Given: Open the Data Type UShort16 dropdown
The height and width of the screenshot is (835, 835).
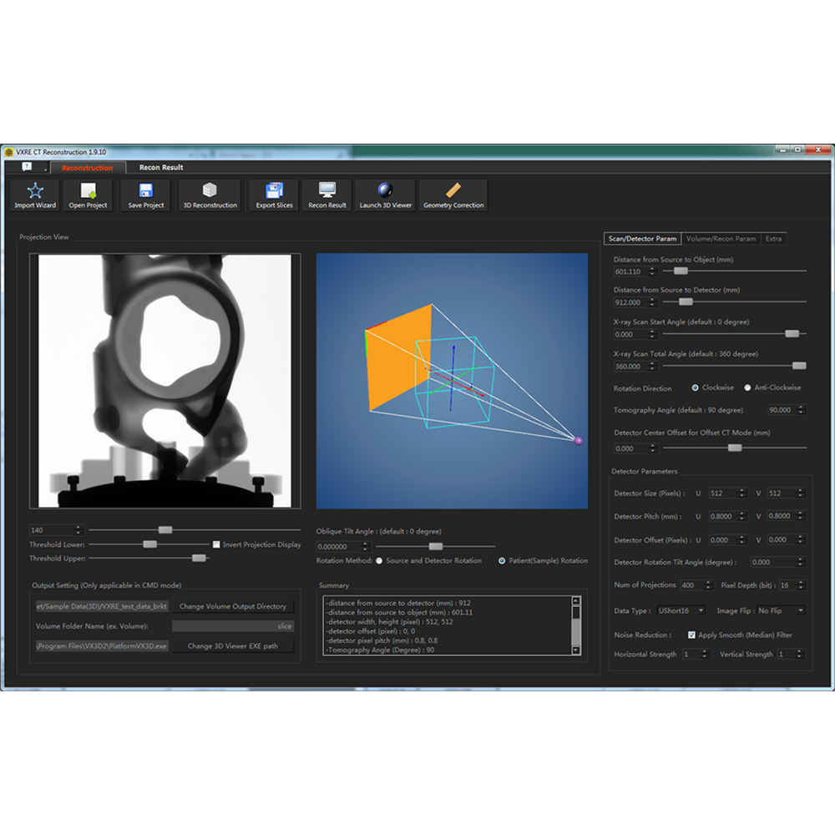Looking at the screenshot, I should click(681, 610).
